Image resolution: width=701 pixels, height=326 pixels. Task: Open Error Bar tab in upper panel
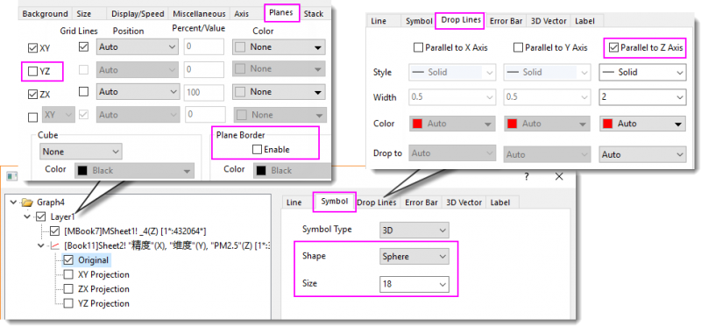(506, 21)
